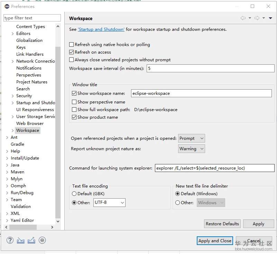This screenshot has height=254, width=277.
Task: Maximize the Preferences window
Action: (252, 6)
